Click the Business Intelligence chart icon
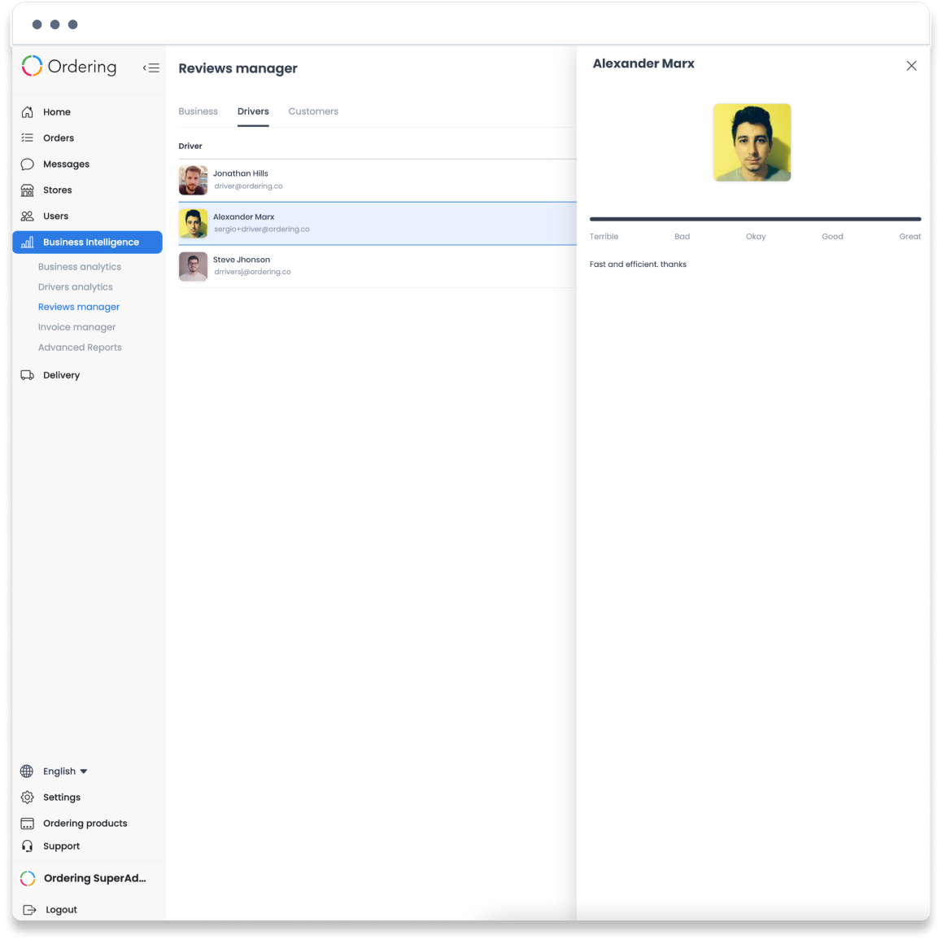942x940 pixels. (27, 243)
